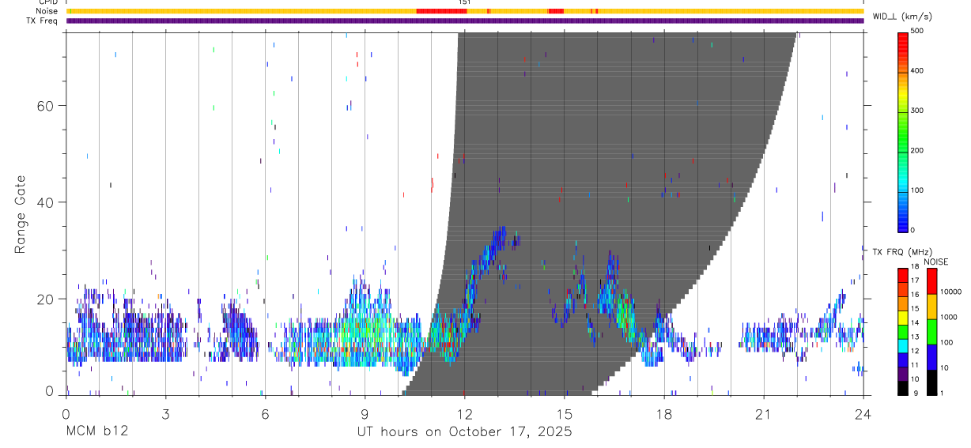
Task: Click the red segment of the NOISE scale
Action: point(931,280)
